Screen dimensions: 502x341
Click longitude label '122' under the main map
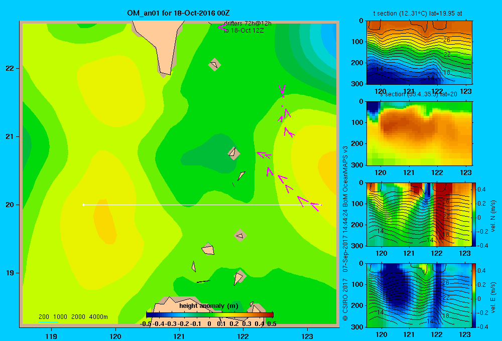pos(243,336)
